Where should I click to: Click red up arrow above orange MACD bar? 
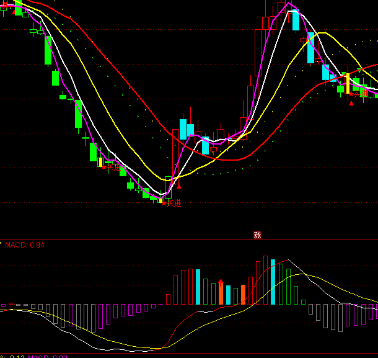point(221,282)
